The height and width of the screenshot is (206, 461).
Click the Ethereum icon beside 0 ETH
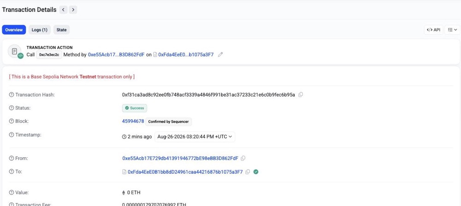(124, 193)
